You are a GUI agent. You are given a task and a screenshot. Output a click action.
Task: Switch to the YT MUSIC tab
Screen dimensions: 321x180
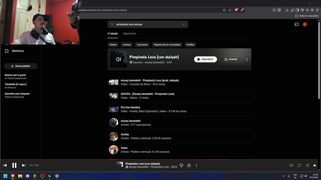click(113, 34)
